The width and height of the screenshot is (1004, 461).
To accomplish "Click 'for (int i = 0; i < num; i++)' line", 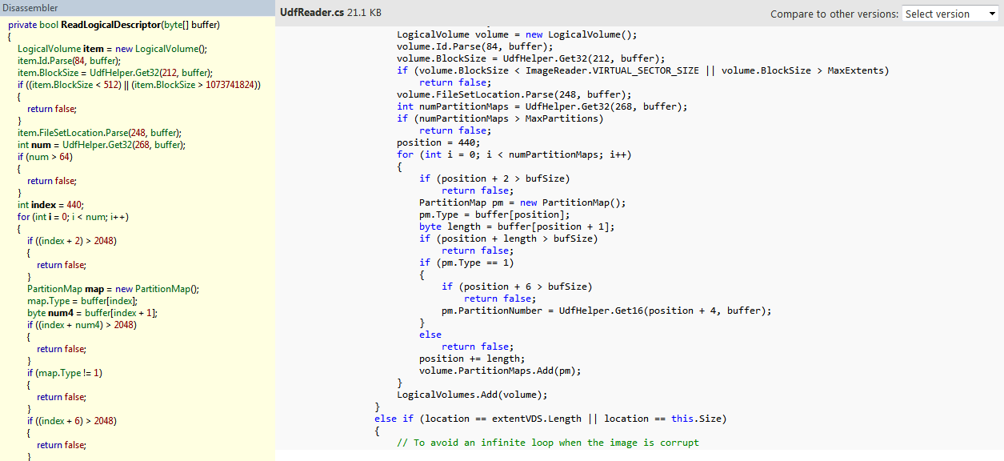I will (74, 217).
